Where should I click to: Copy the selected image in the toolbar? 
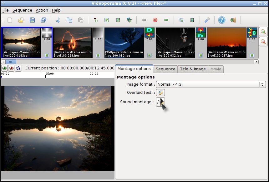click(69, 20)
